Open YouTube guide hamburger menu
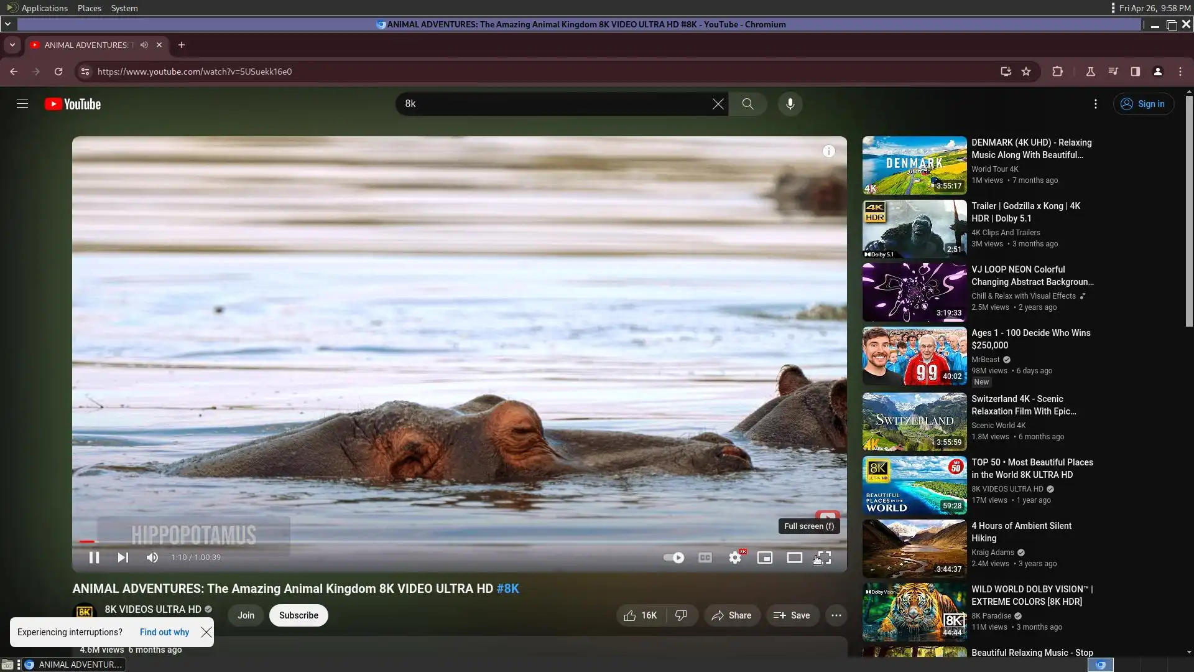This screenshot has height=672, width=1194. pyautogui.click(x=22, y=104)
